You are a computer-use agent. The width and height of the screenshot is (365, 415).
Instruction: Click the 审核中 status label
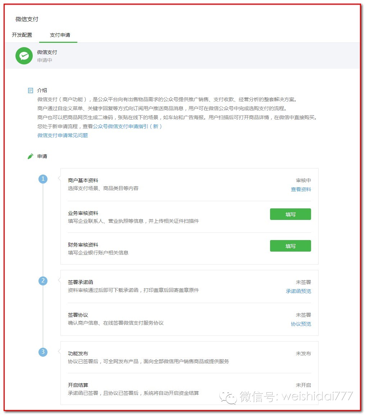pyautogui.click(x=304, y=180)
